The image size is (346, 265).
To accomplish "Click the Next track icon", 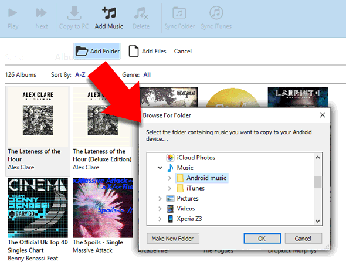I will point(41,13).
